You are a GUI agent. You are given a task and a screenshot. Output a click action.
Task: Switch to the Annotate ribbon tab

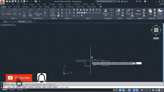[x=17, y=7]
